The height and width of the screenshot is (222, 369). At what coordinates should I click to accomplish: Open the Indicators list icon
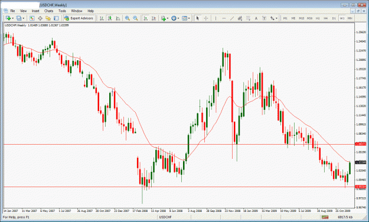click(164, 18)
